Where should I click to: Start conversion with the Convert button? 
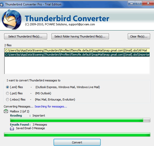(x=77, y=142)
